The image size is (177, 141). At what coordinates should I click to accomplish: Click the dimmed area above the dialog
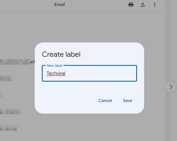pyautogui.click(x=89, y=28)
